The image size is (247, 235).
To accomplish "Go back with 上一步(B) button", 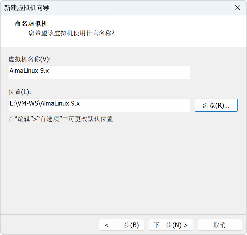I will (x=122, y=225).
